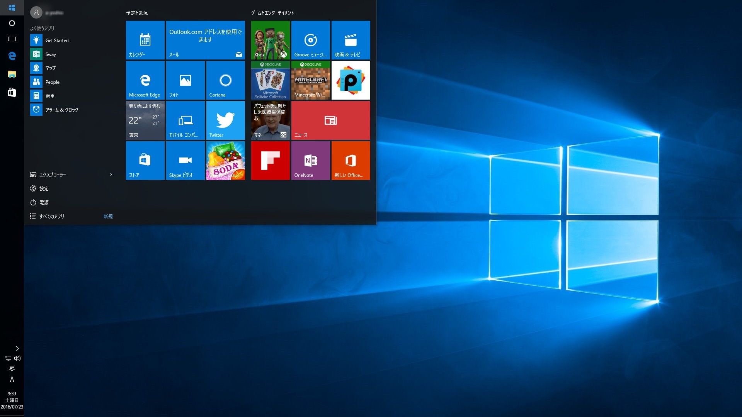742x417 pixels.
Task: Click the Skype video tile
Action: [x=185, y=160]
